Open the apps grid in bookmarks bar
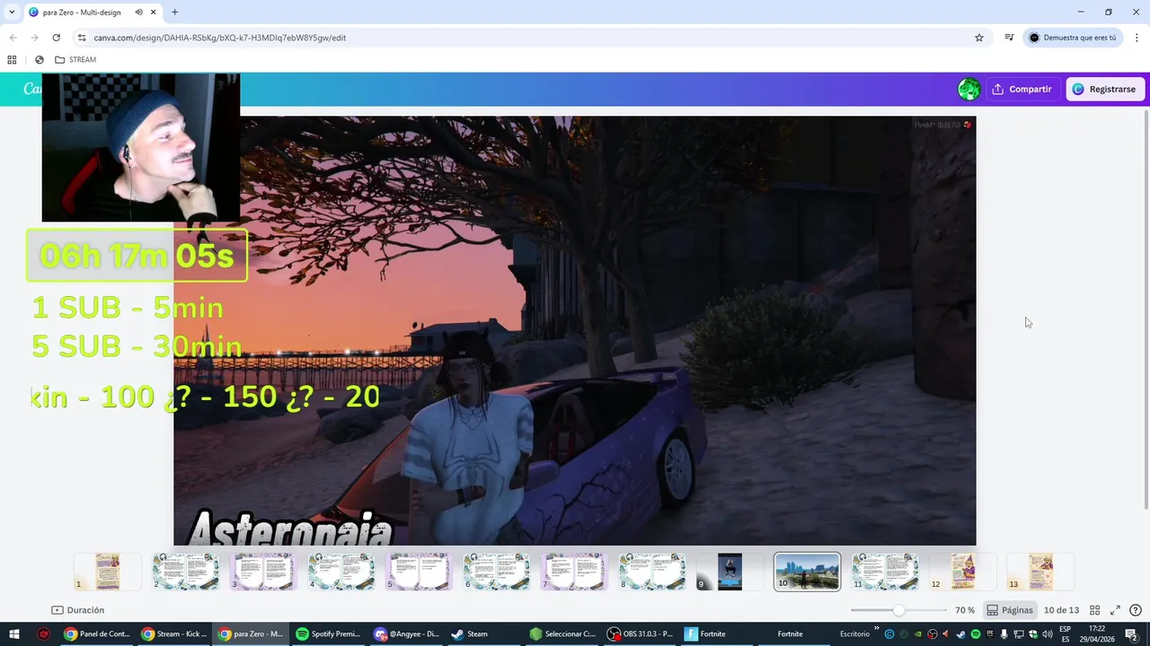The height and width of the screenshot is (646, 1150). pyautogui.click(x=12, y=60)
